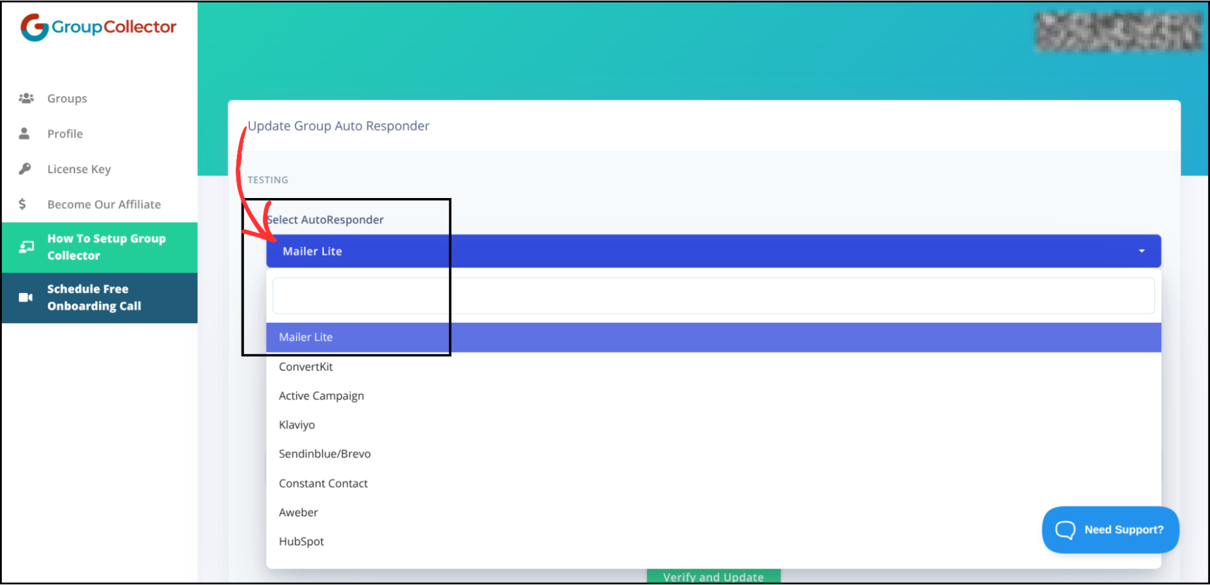Click the video camera icon for onboarding call
This screenshot has width=1210, height=585.
[x=25, y=297]
